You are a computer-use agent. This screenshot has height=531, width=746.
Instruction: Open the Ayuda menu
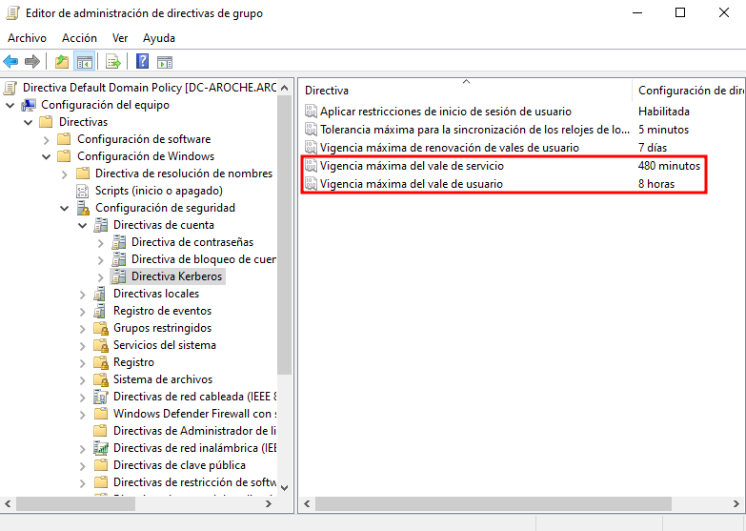coord(159,38)
